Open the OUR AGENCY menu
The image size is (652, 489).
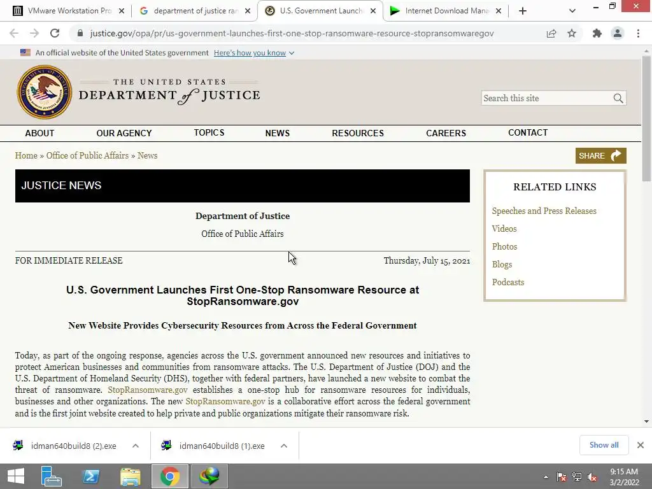point(124,133)
